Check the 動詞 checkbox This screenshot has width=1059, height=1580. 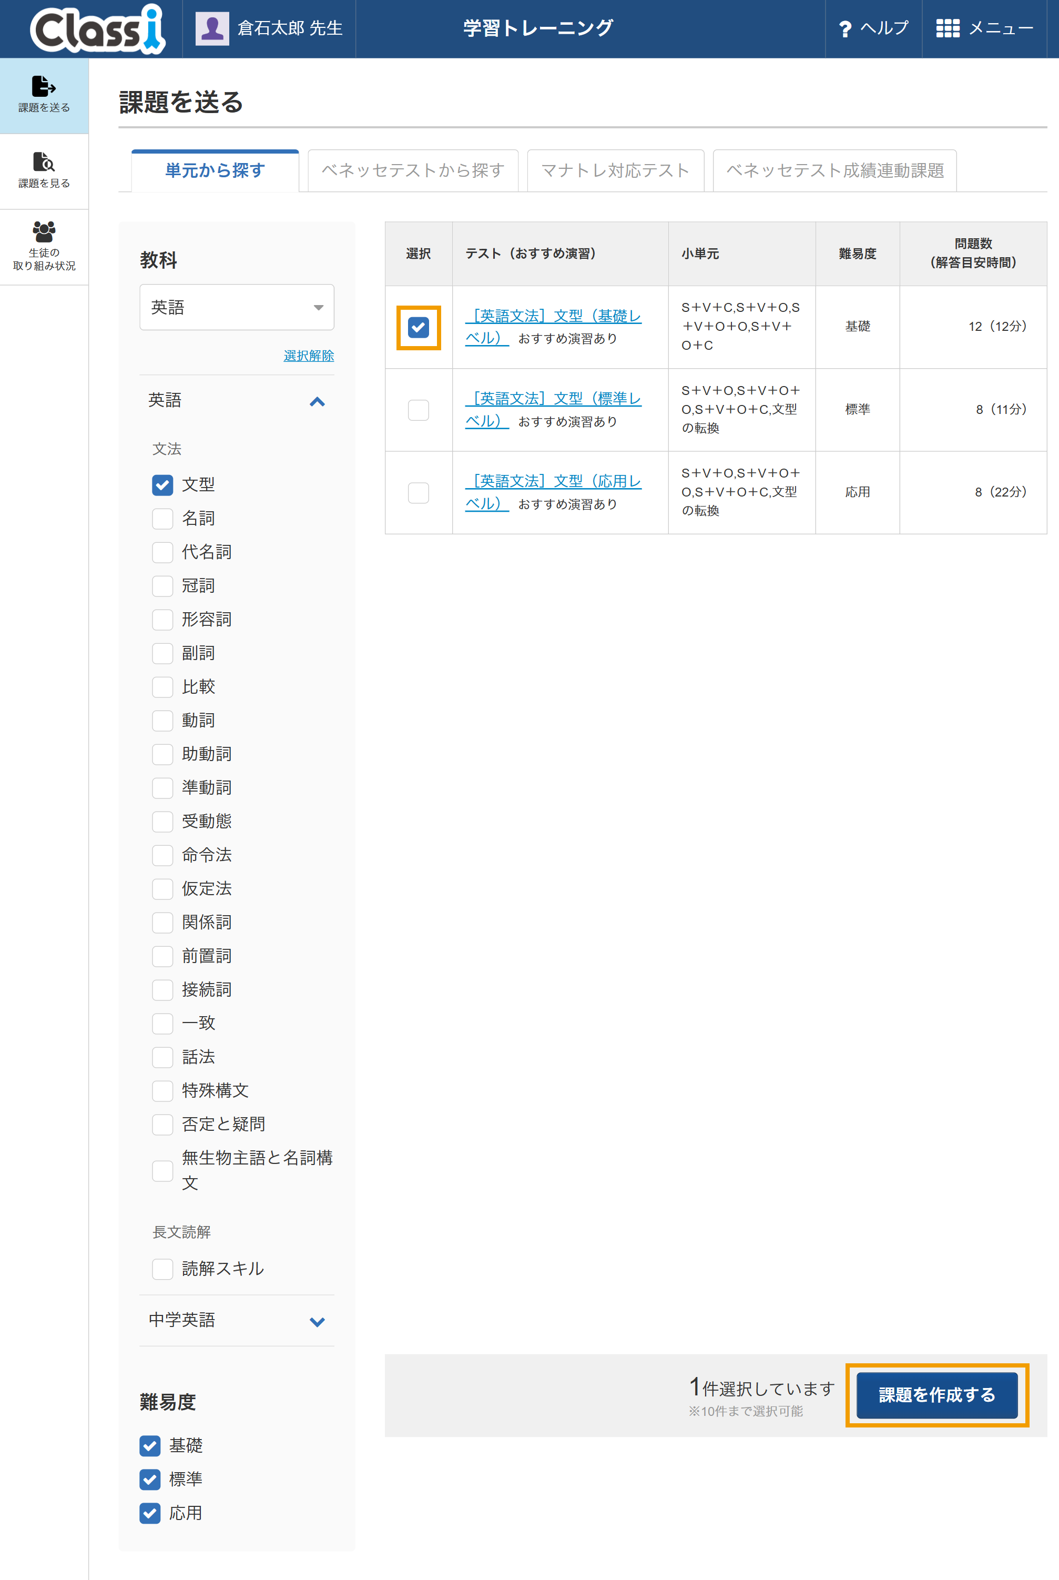[x=162, y=721]
